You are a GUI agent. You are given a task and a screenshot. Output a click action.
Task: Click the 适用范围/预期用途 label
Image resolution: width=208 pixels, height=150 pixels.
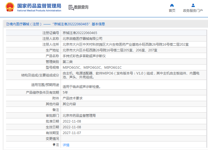click(45, 85)
